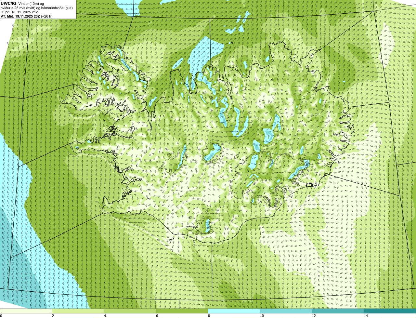Screen dimensions: 416x318
Task: Click the 'IT: þri. 18. 11. 2025 21Z' line
Action: pos(19,12)
